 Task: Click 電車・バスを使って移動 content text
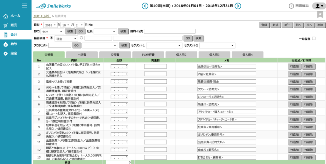[x=59, y=82]
